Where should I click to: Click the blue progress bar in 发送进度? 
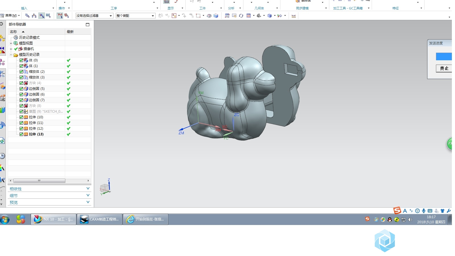(444, 56)
